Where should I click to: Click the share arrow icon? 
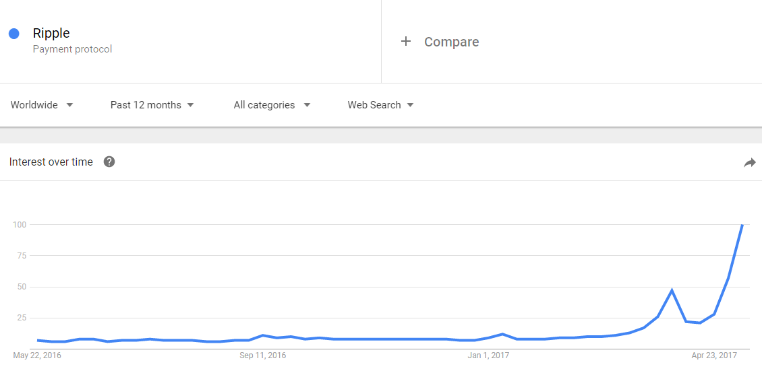tap(750, 163)
